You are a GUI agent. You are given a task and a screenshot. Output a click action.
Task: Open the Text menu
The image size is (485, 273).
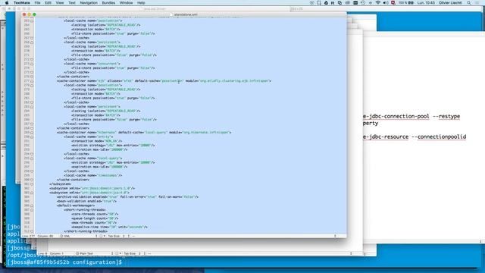(72, 3)
